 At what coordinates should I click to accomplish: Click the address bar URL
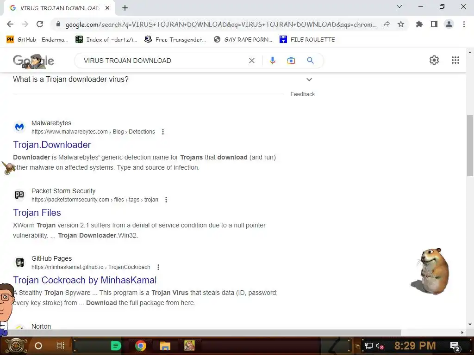tap(221, 24)
